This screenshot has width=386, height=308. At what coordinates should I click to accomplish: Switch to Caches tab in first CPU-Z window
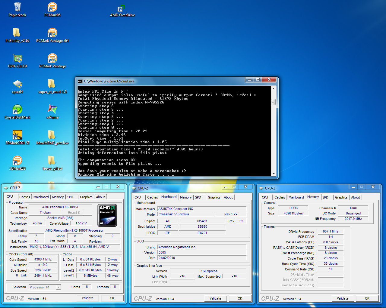[x=25, y=197]
